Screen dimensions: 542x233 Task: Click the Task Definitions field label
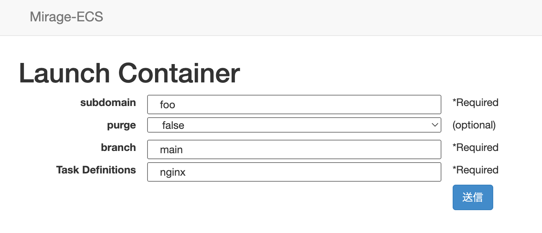point(96,170)
